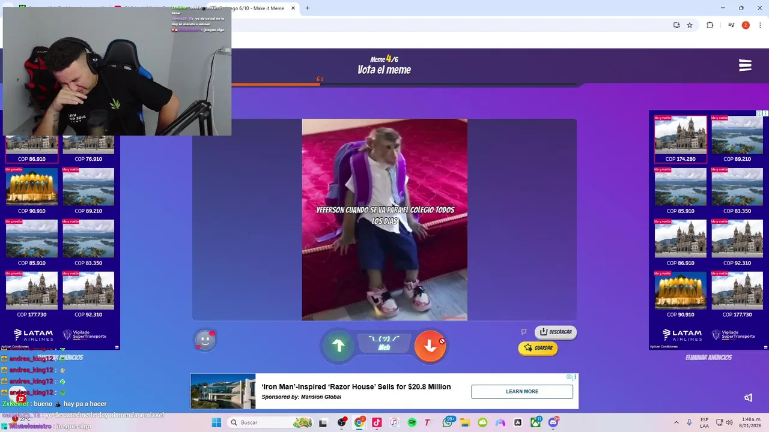Open flight offer COP 83.350 in right ad
The width and height of the screenshot is (769, 432).
pos(737,191)
